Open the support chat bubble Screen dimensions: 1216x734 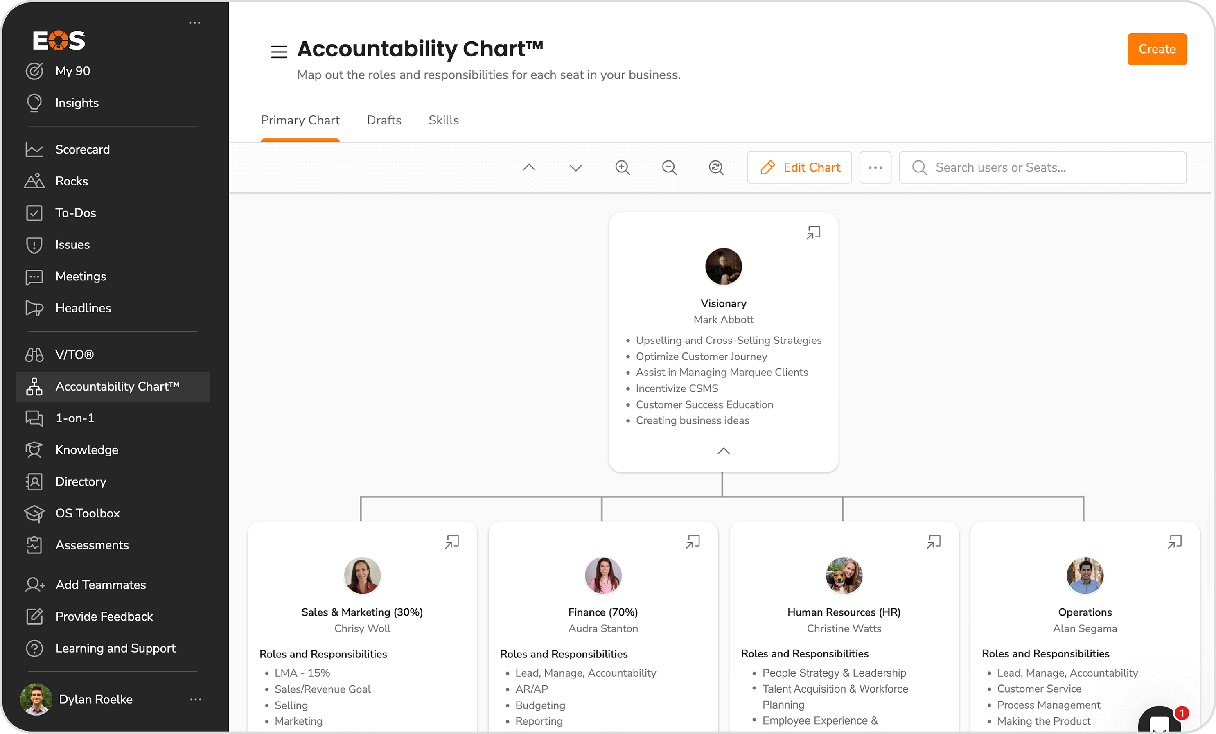coord(1160,720)
